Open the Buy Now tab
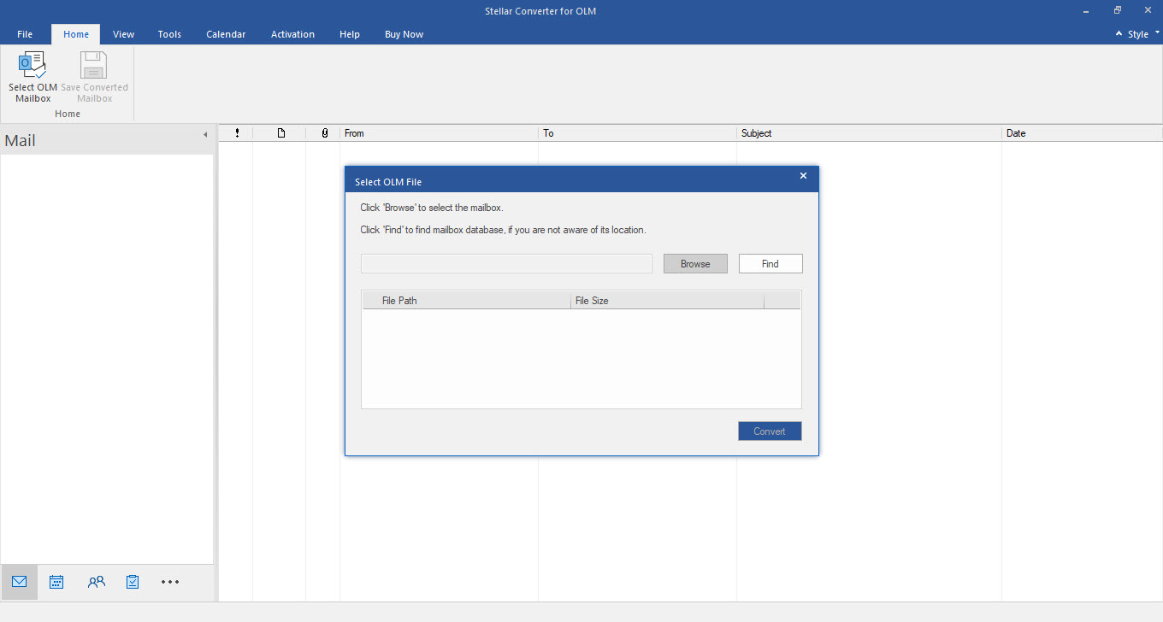1163x622 pixels. (404, 34)
